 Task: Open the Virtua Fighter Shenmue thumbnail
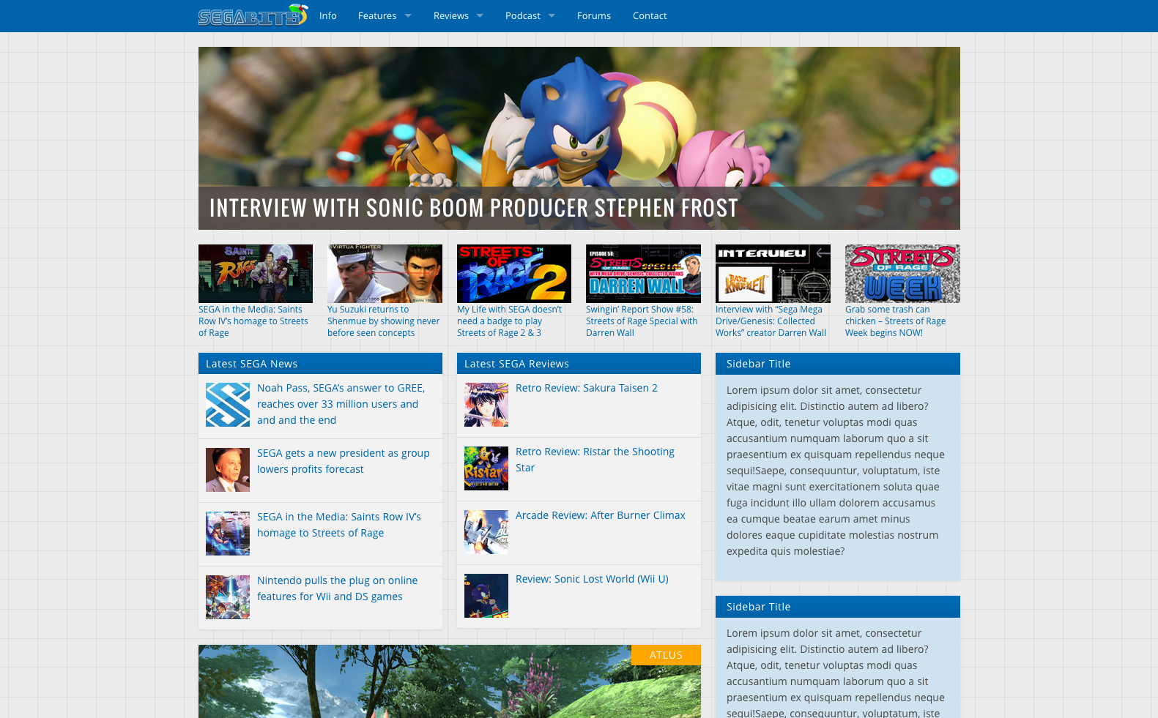pyautogui.click(x=385, y=274)
